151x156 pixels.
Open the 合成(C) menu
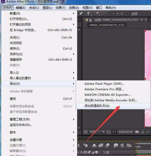pyautogui.click(x=34, y=8)
